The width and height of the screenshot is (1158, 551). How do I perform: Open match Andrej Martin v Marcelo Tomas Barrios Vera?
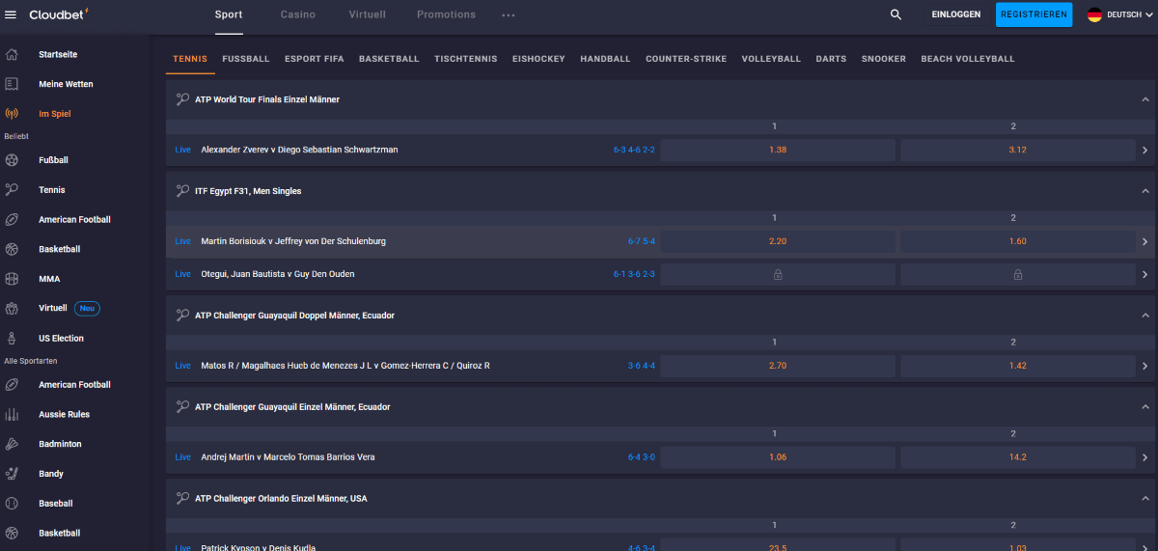[288, 457]
